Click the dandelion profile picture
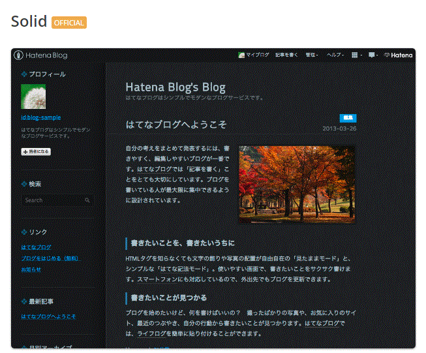Screen dimensions: 426x353 point(33,97)
